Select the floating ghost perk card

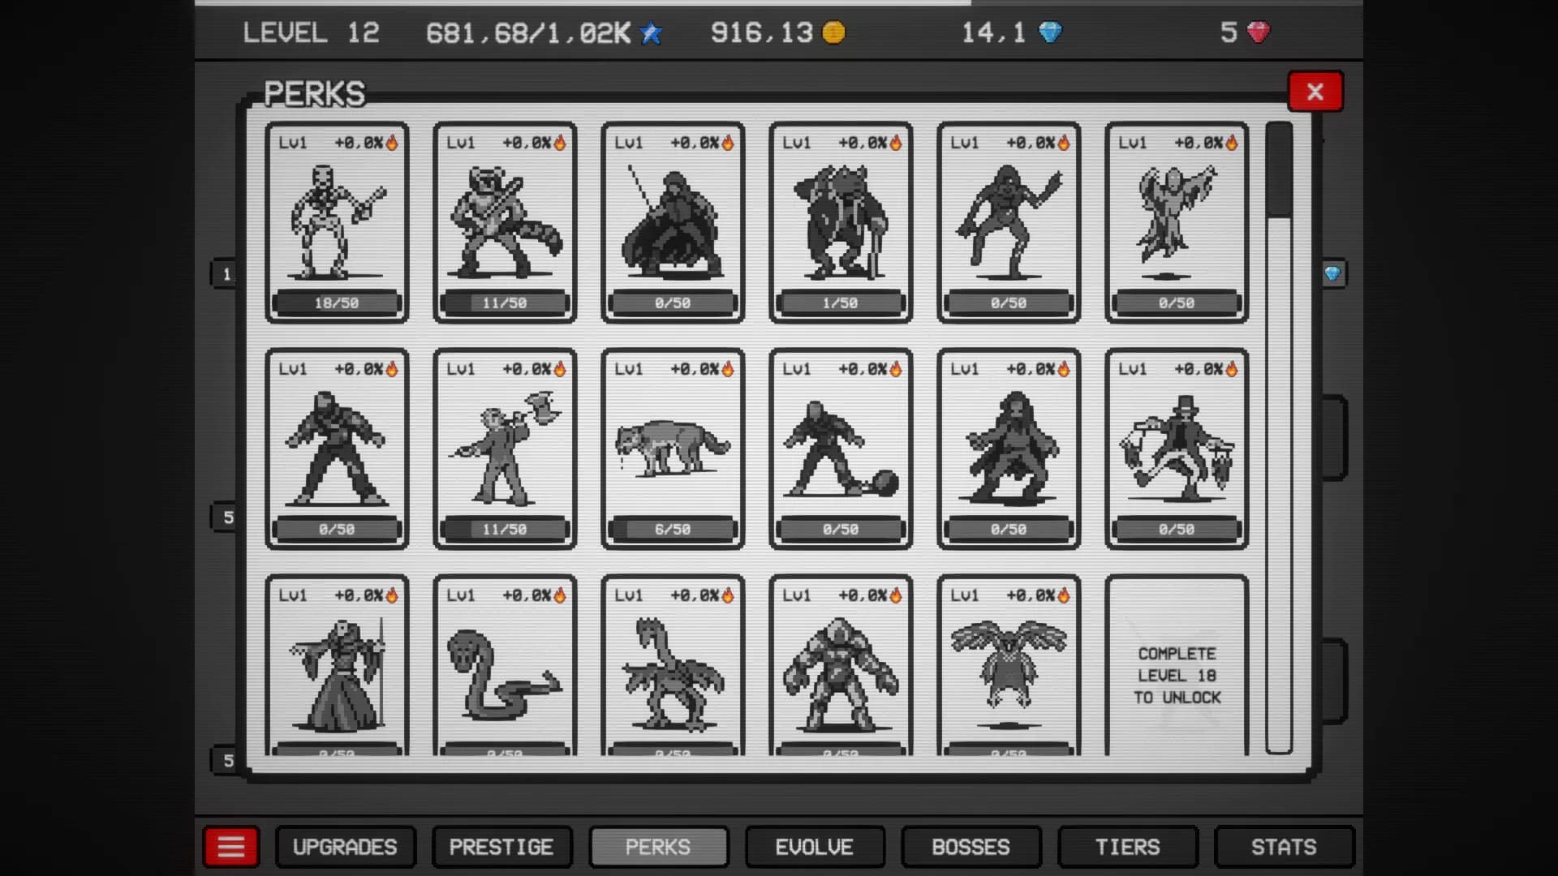(1177, 223)
